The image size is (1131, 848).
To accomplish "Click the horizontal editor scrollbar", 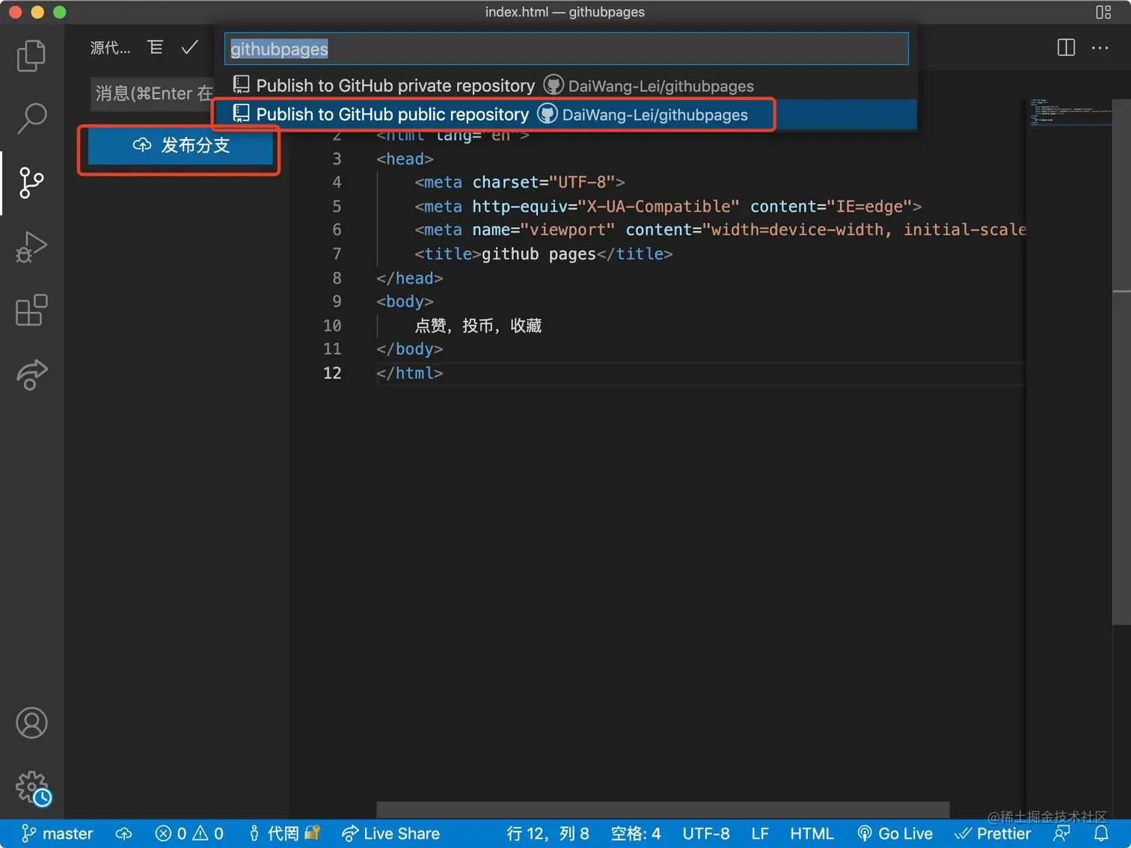I will pos(663,810).
